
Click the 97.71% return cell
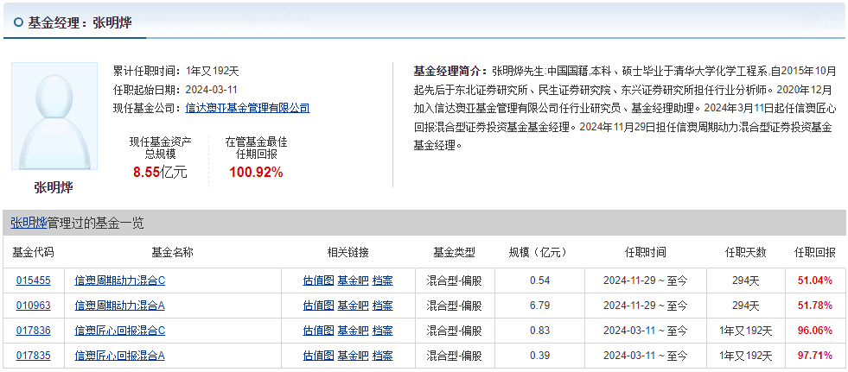pyautogui.click(x=815, y=356)
